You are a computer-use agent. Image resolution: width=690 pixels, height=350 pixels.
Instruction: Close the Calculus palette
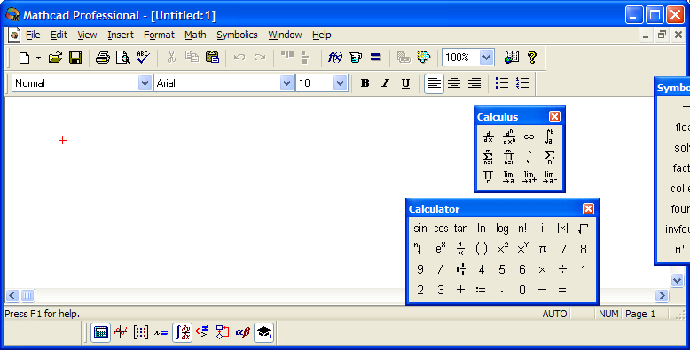(554, 117)
